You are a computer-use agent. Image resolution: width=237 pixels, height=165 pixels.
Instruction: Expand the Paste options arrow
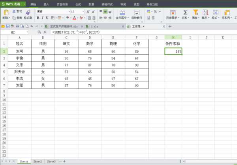[9, 18]
